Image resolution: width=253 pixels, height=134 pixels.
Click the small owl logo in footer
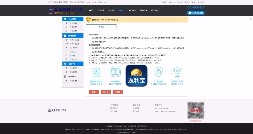pyautogui.click(x=57, y=110)
